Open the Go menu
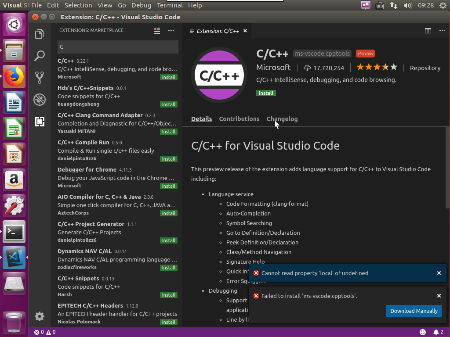The height and width of the screenshot is (337, 450). (x=122, y=5)
